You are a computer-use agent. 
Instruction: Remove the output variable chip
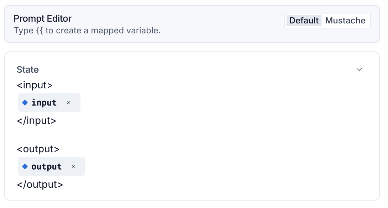(73, 166)
